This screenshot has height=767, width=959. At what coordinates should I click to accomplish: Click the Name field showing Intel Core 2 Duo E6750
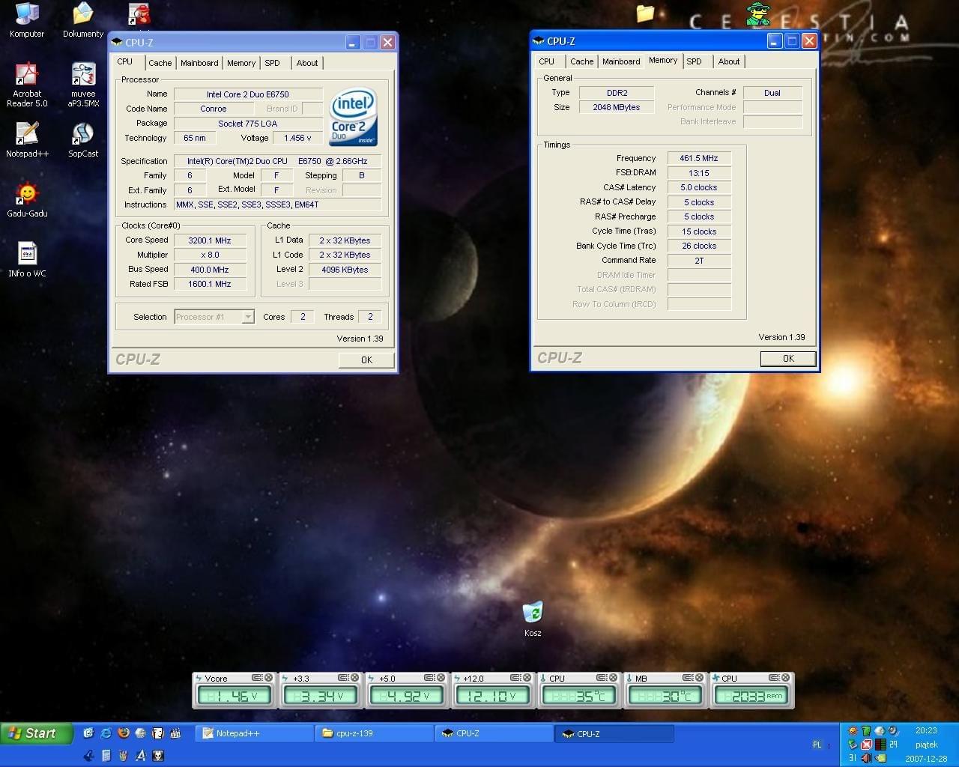click(248, 94)
